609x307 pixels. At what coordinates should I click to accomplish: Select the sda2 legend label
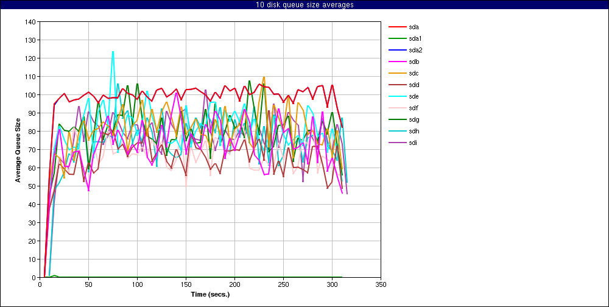[415, 50]
